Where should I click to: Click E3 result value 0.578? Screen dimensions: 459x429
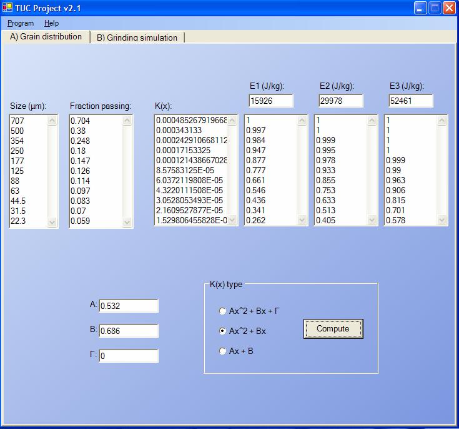point(396,220)
